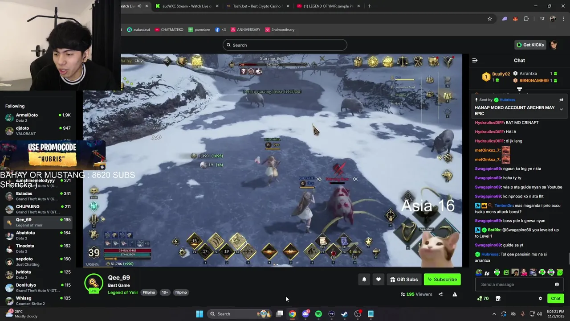Open the Chrome profile avatar
Image resolution: width=570 pixels, height=321 pixels.
click(x=553, y=19)
